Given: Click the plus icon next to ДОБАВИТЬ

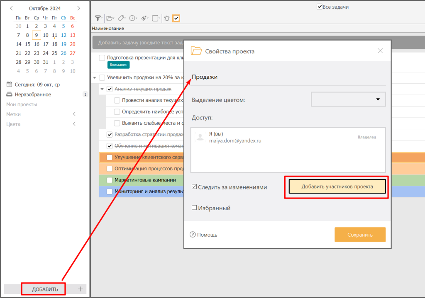Looking at the screenshot, I should click(81, 289).
